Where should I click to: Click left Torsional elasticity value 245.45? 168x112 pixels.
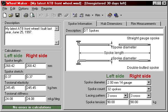(x=15, y=88)
